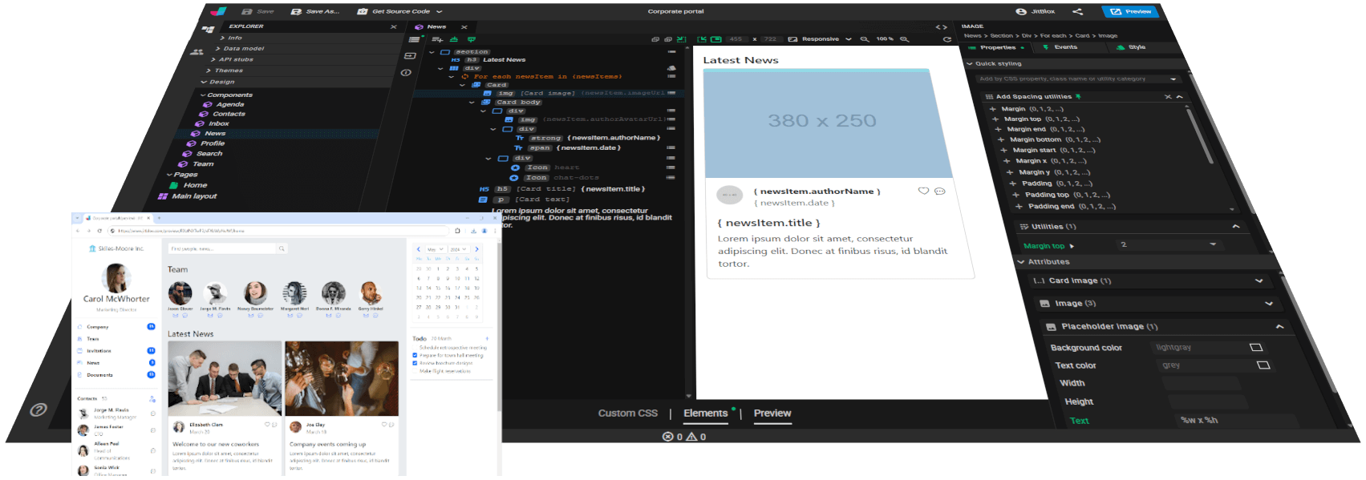
Task: Expand the Themes section
Action: [209, 71]
